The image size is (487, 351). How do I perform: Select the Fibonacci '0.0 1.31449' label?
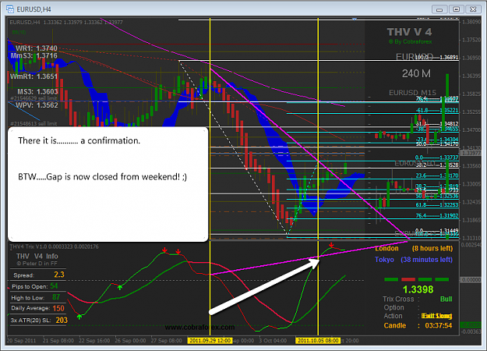click(437, 230)
